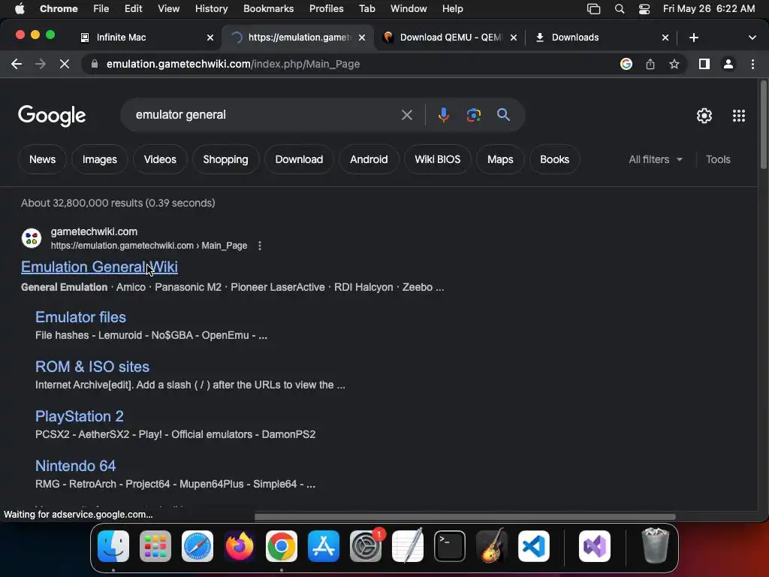Open the View menu
Viewport: 769px width, 577px height.
point(168,9)
